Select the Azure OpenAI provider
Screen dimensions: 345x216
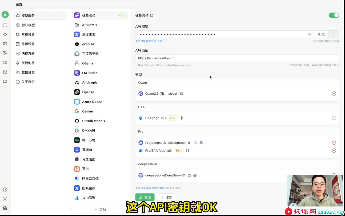[x=100, y=102]
